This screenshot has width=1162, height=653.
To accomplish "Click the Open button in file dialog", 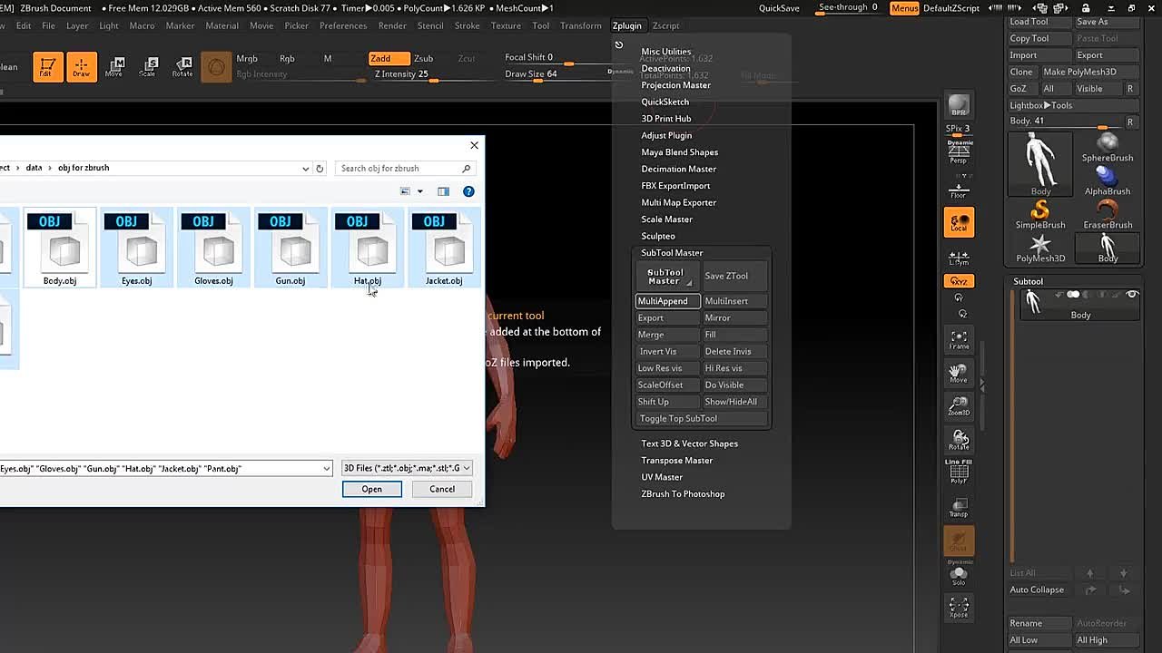I will (371, 489).
